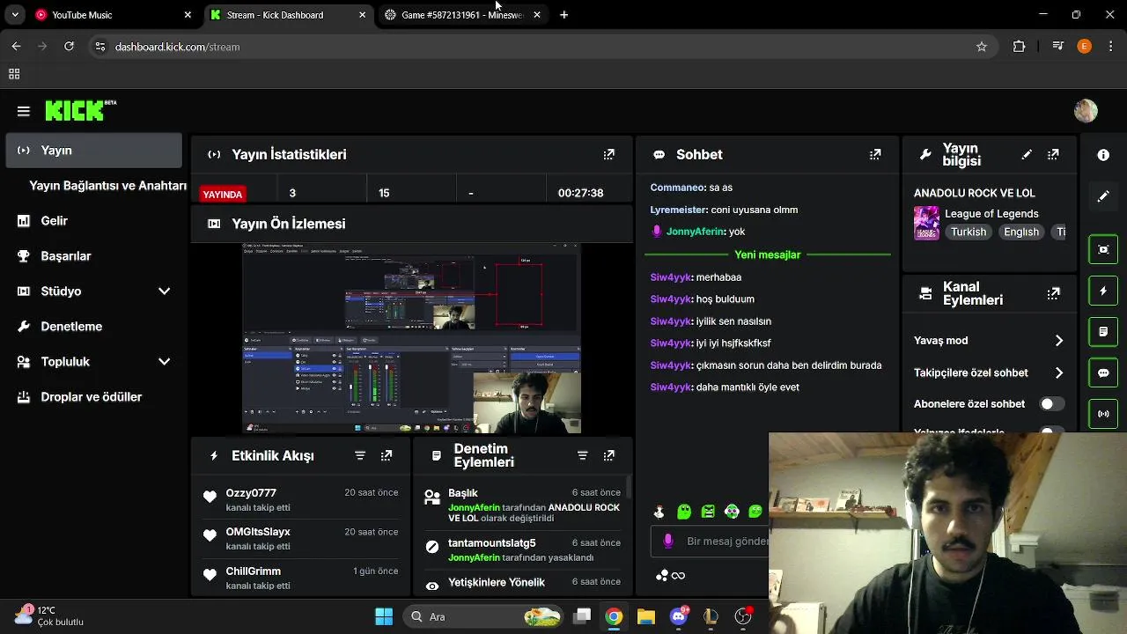1127x634 pixels.
Task: Click JonnyAferin's name in chat message
Action: click(x=696, y=232)
